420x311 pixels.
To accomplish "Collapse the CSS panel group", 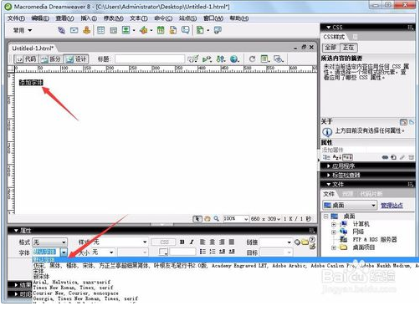I will (x=329, y=28).
